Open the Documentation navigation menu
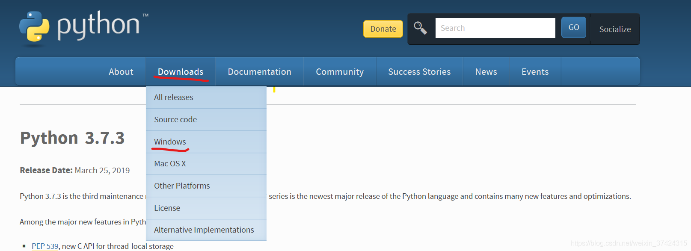Screen dimensions: 691x251 coord(259,72)
